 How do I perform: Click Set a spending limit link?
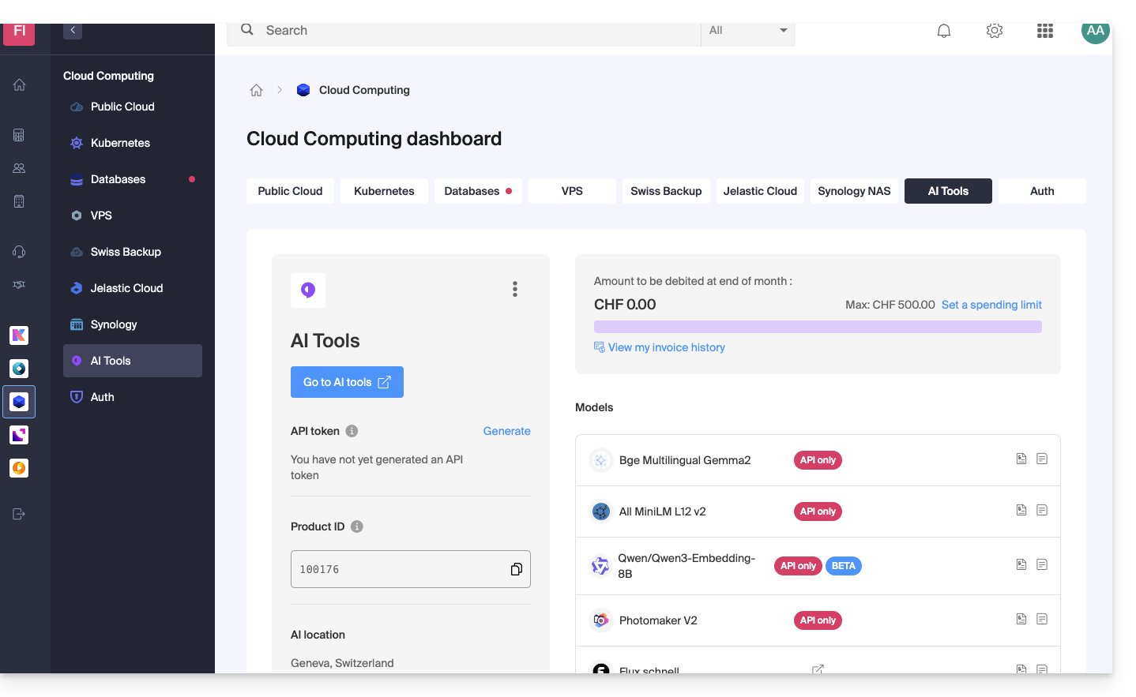(991, 305)
